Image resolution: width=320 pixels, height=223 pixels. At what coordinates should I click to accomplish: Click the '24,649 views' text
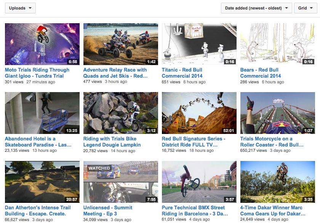[252, 219]
